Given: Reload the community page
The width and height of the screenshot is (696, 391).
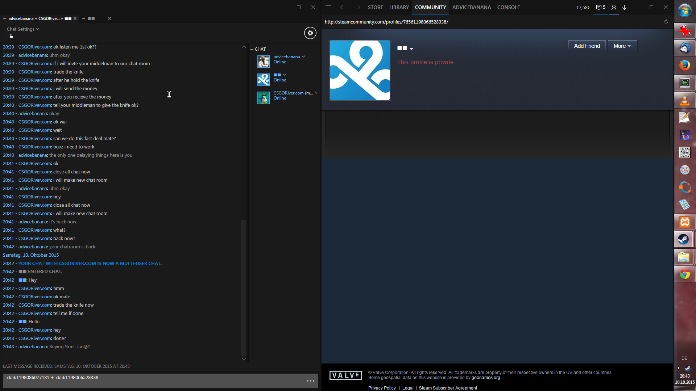Looking at the screenshot, I should (666, 22).
